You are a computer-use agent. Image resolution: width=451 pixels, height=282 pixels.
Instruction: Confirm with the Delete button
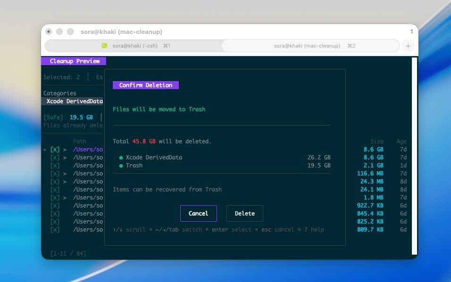tap(244, 214)
